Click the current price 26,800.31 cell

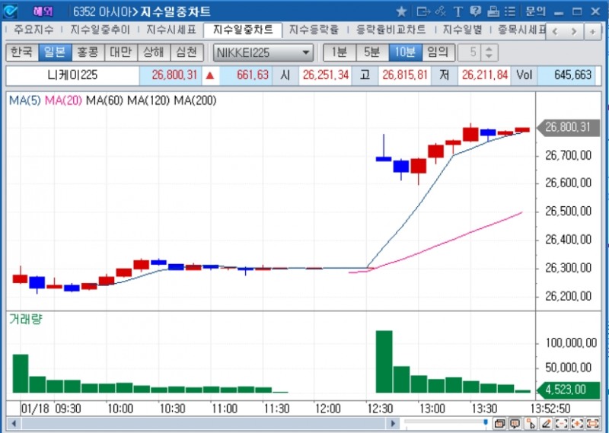point(171,75)
